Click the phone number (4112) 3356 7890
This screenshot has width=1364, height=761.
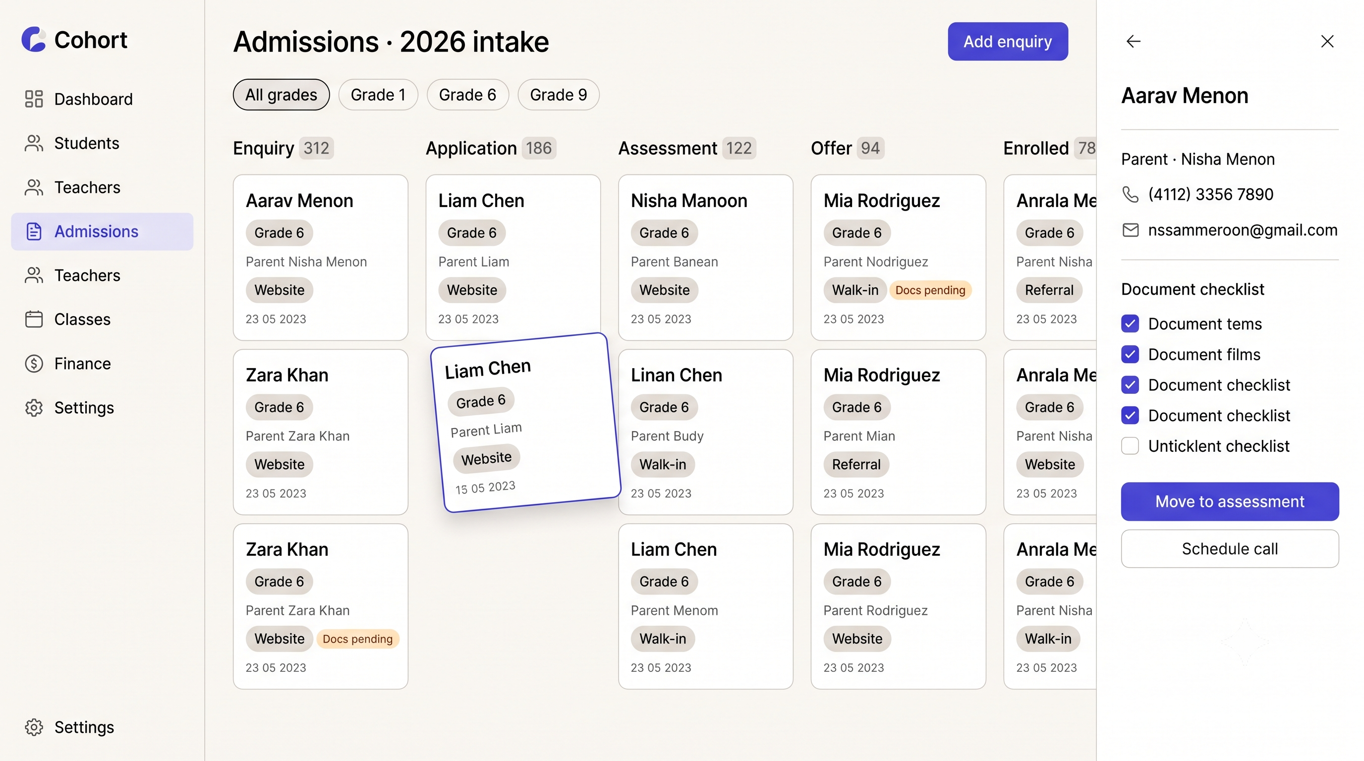[1210, 194]
